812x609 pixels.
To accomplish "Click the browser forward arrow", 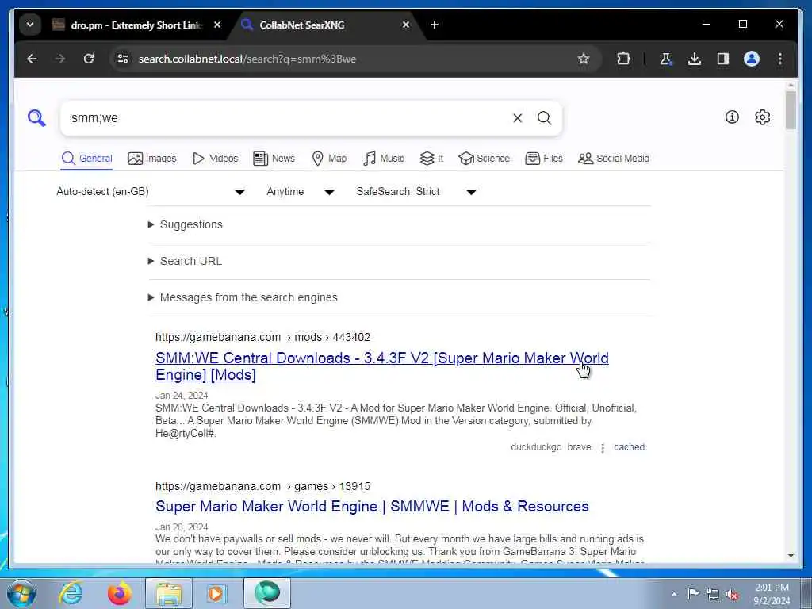I will click(60, 59).
